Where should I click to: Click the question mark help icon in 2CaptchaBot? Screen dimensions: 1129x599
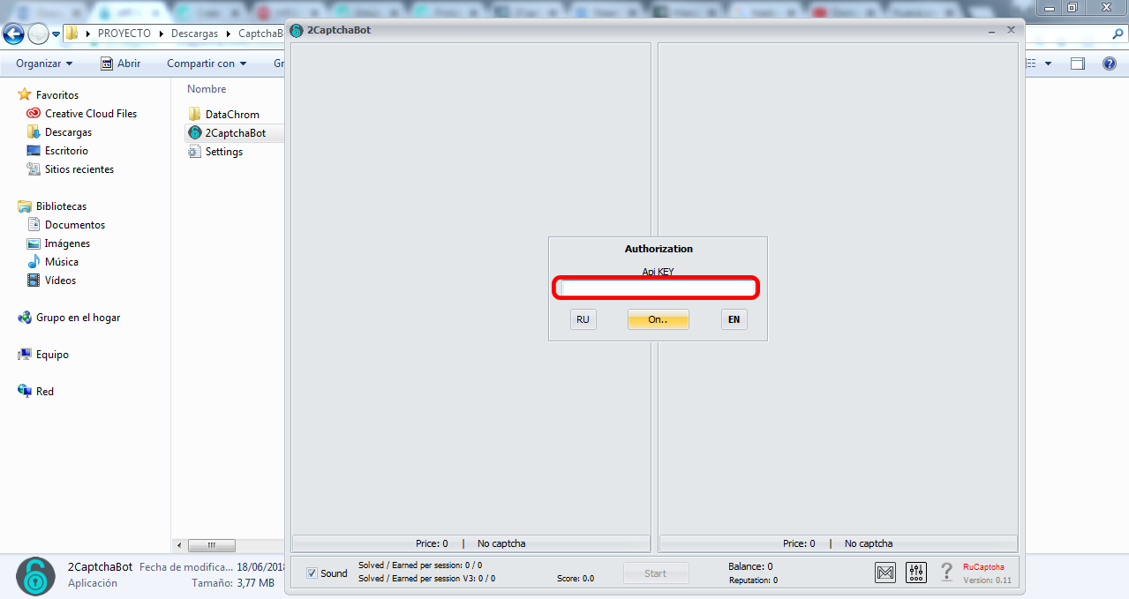pyautogui.click(x=947, y=573)
